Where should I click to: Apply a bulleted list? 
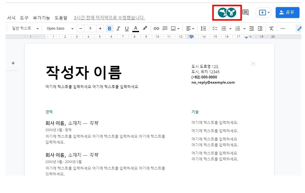point(224,28)
